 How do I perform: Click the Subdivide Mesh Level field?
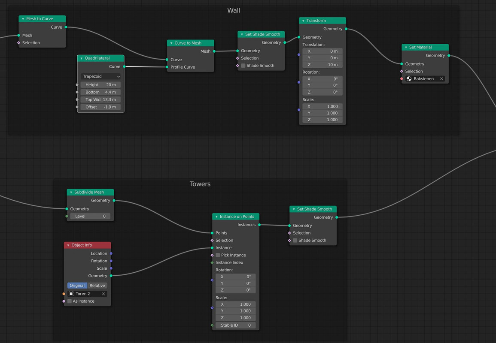coord(90,217)
